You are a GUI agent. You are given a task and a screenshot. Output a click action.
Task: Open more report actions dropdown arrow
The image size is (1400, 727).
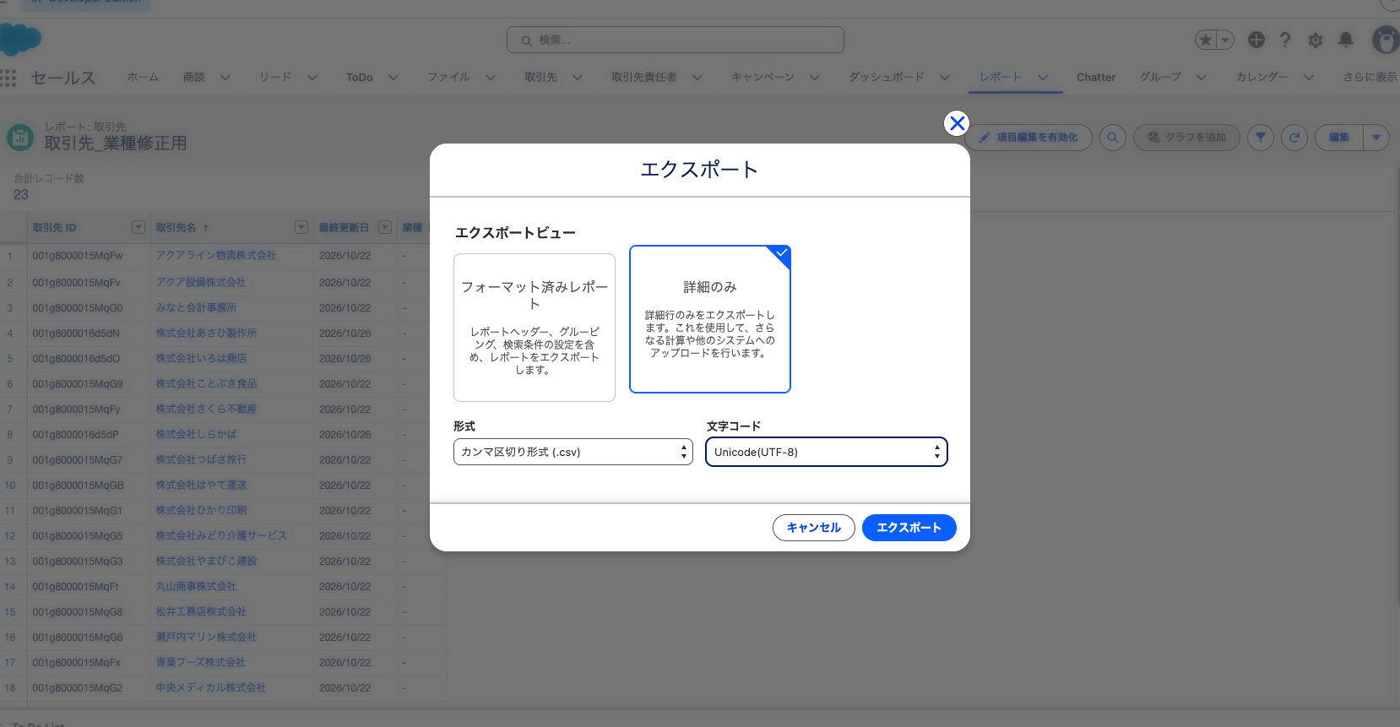(x=1376, y=138)
